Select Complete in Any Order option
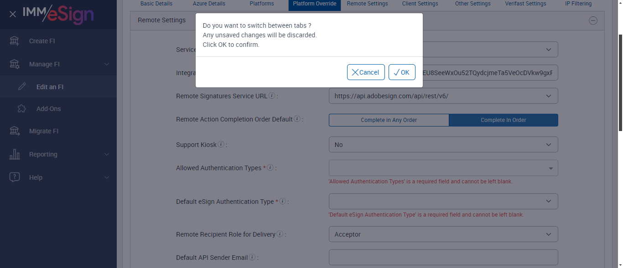This screenshot has width=623, height=268. coord(389,120)
